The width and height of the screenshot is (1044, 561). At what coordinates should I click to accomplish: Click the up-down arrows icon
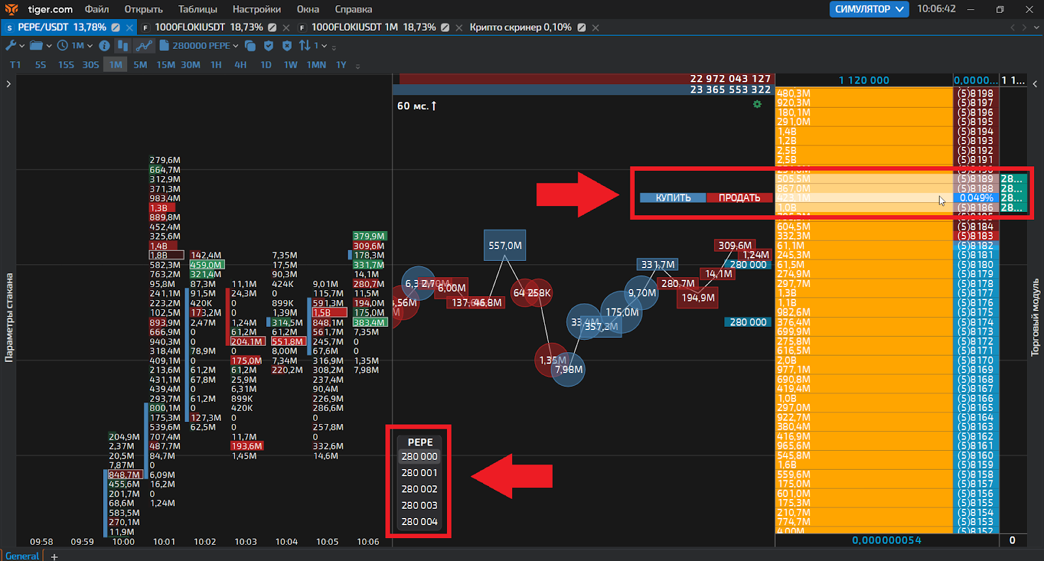click(x=305, y=46)
